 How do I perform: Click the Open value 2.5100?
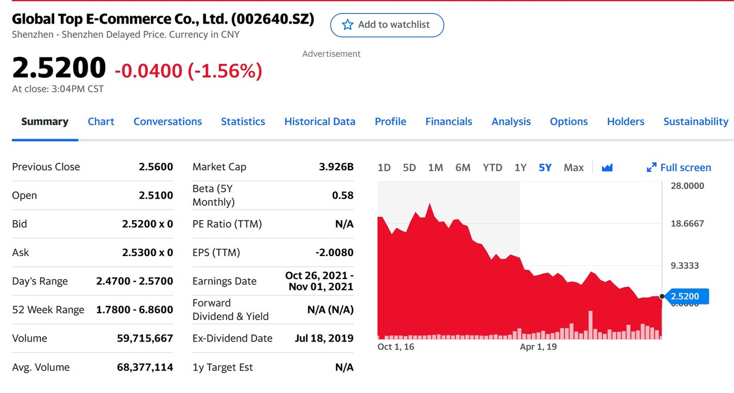156,195
